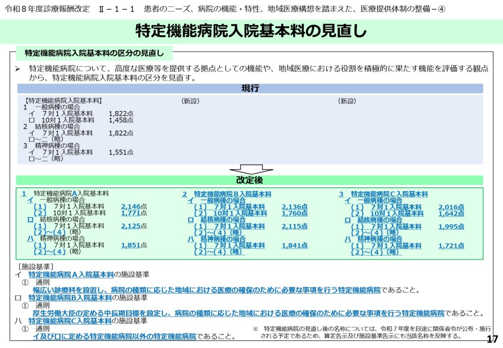Click the ※ footnote mark at bottom
This screenshot has height=348, width=503.
click(x=255, y=328)
